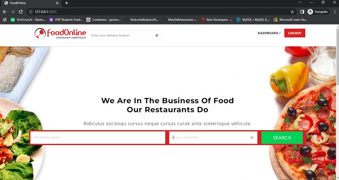
Task: Open the PGP Students Feed bookmark
Action: [66, 20]
